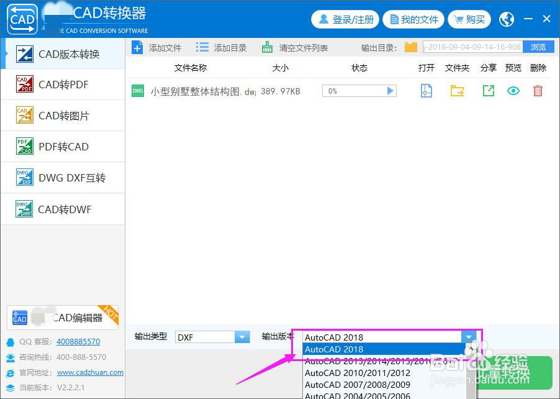Image resolution: width=560 pixels, height=399 pixels.
Task: Click the 大小 column header
Action: [x=281, y=68]
